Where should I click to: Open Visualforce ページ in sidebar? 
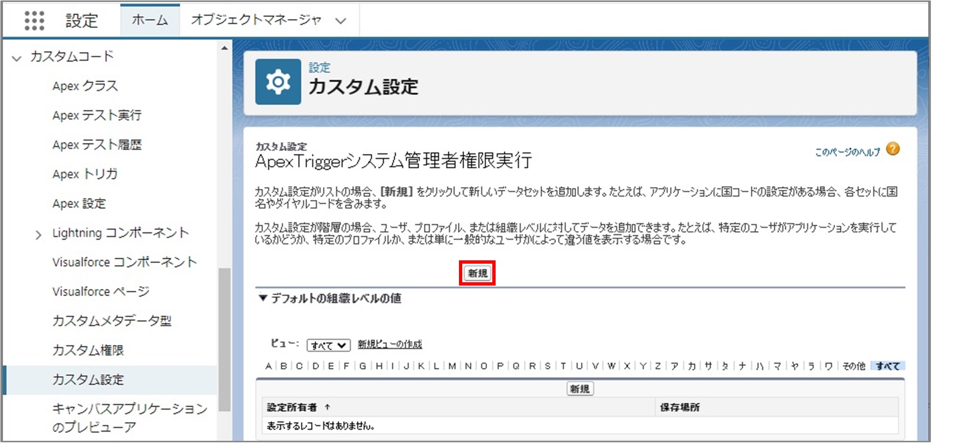100,292
